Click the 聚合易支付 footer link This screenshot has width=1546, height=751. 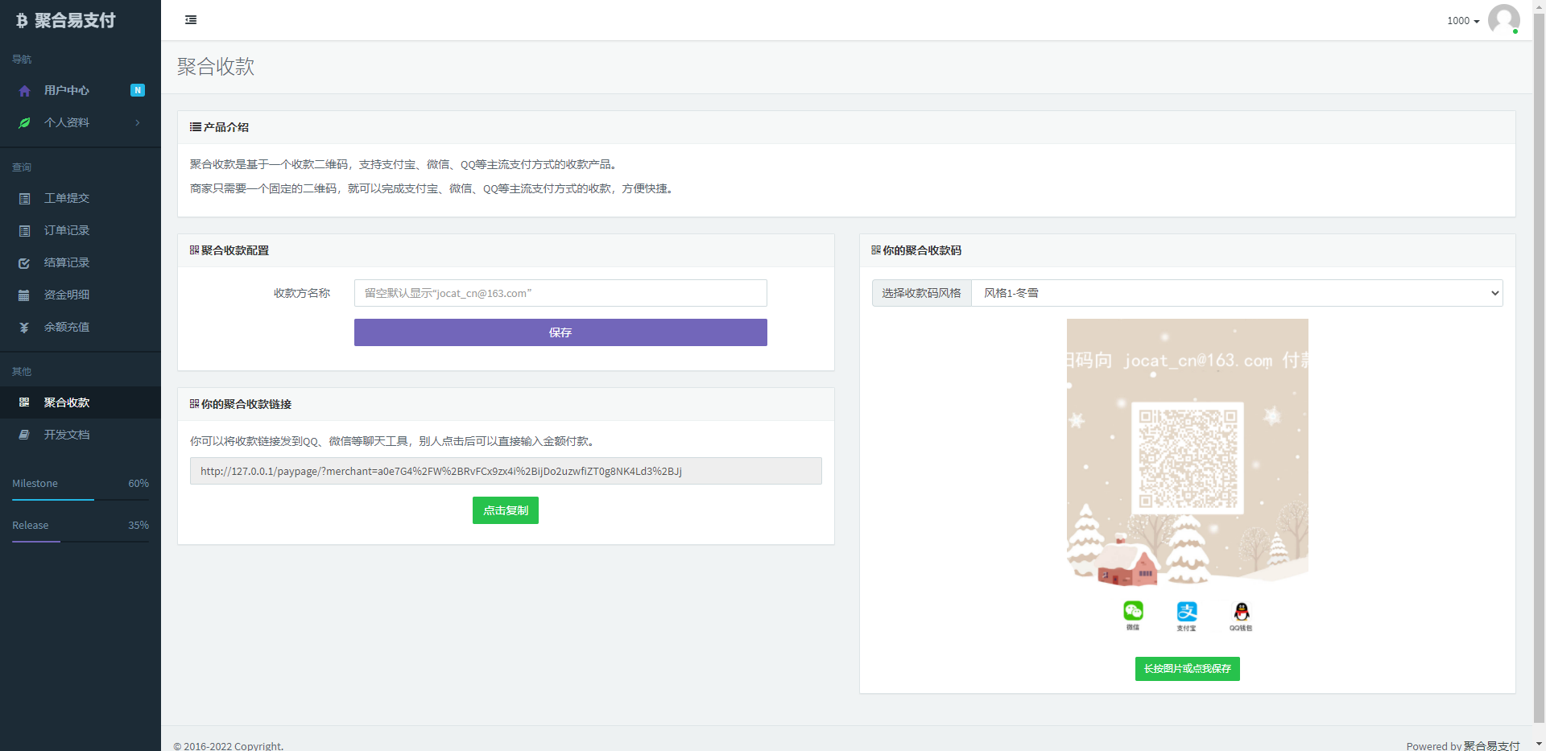pos(1491,745)
